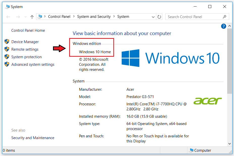This screenshot has width=234, height=156.
Task: Click the blue Help question mark icon
Action: (223, 26)
